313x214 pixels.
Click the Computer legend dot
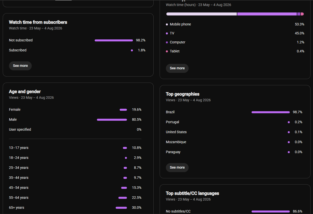click(167, 42)
